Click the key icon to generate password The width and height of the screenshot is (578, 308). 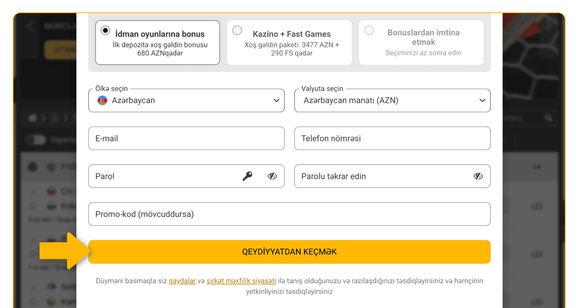pos(247,176)
